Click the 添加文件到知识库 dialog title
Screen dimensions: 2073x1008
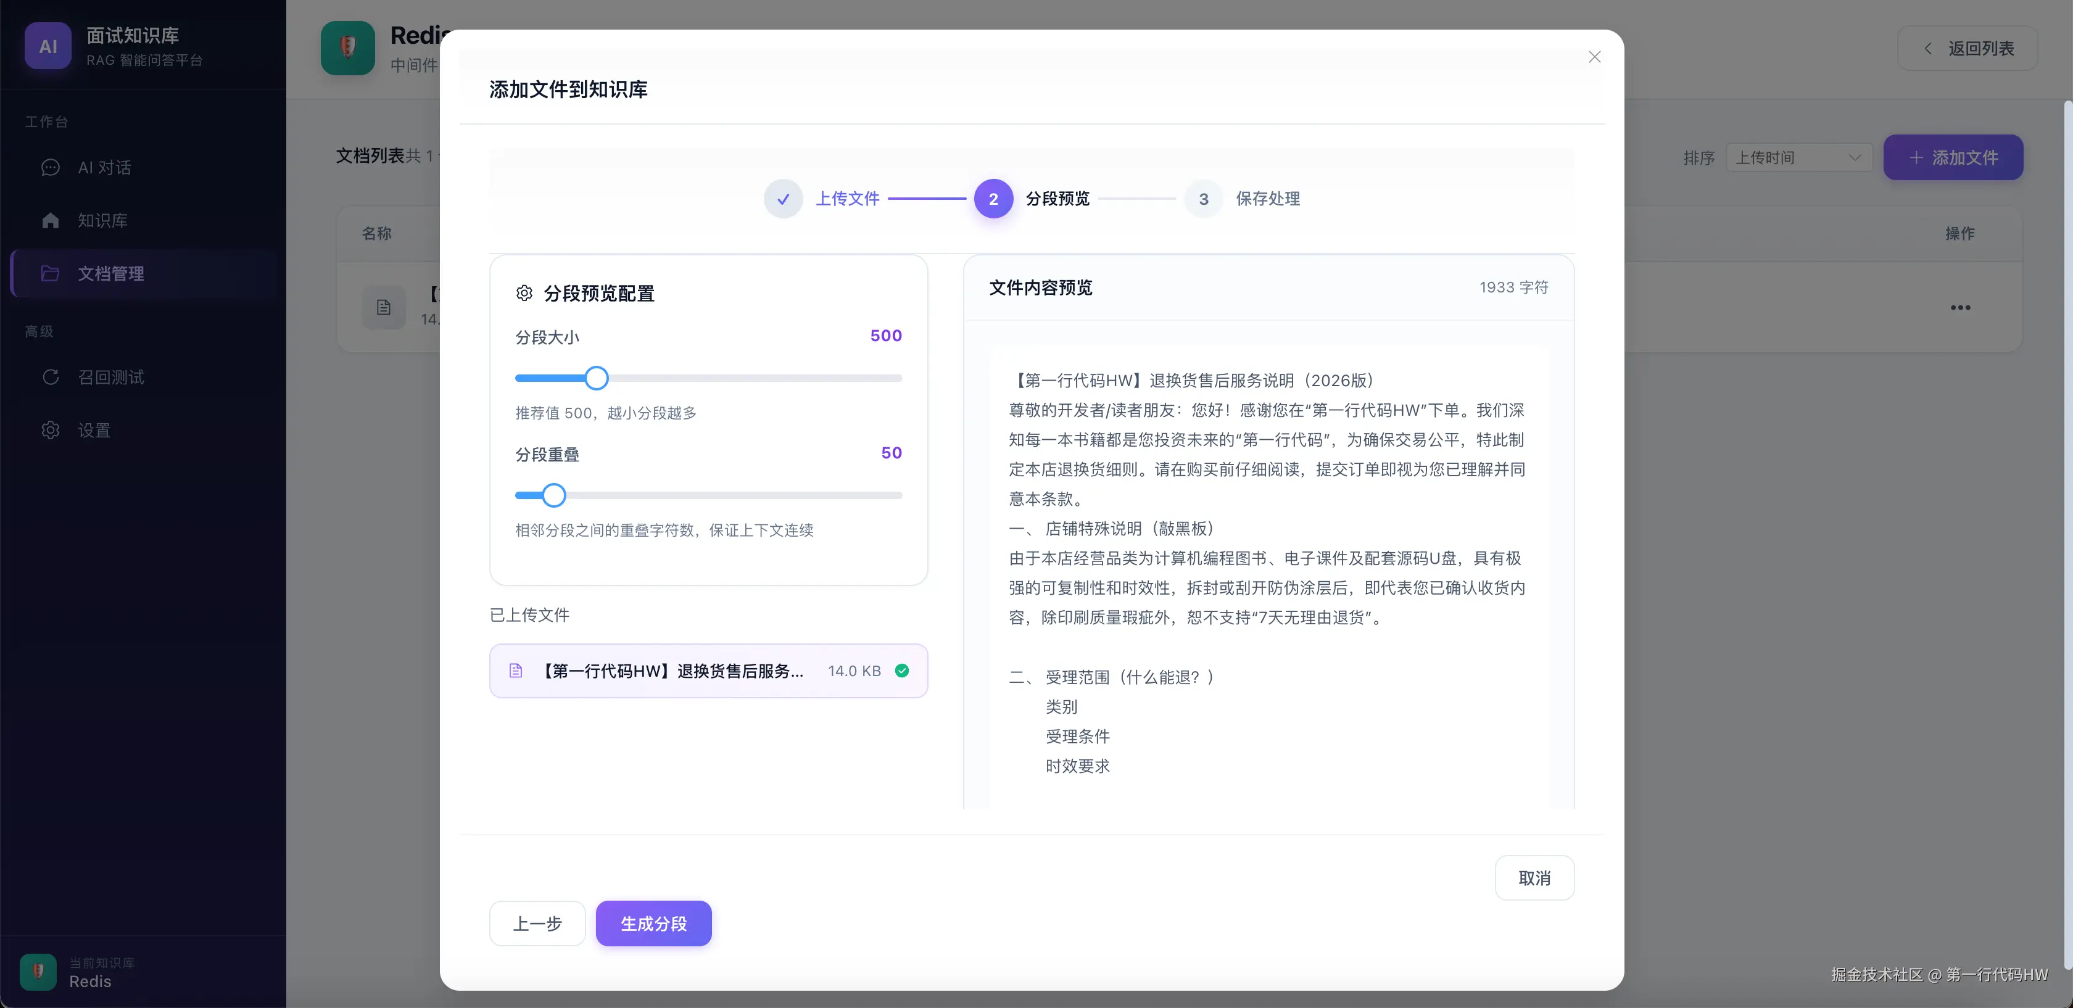point(568,89)
